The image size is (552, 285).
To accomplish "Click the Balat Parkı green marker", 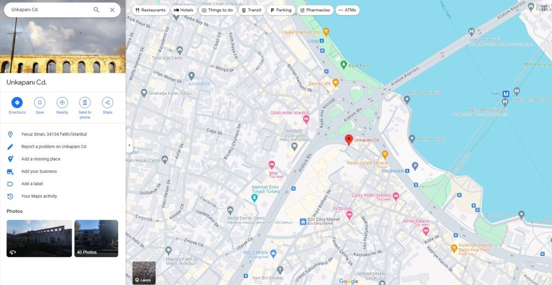I will point(343,65).
